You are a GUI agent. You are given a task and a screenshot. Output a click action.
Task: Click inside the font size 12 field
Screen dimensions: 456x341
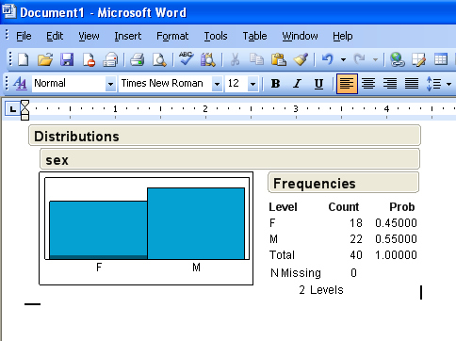point(236,84)
